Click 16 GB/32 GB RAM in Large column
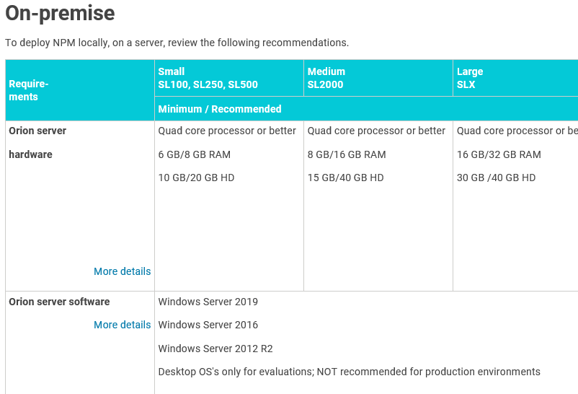578x394 pixels. pyautogui.click(x=499, y=154)
